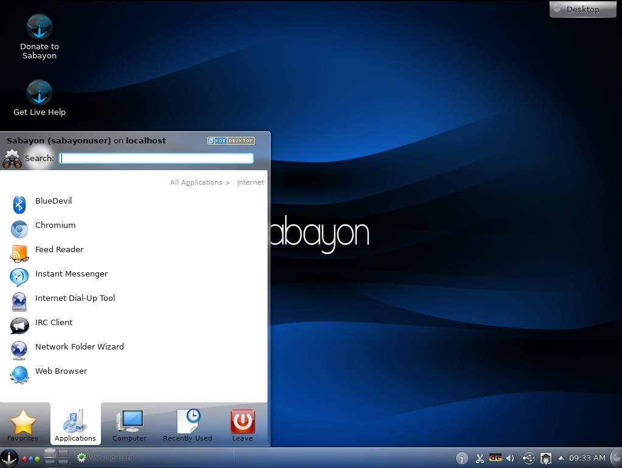The height and width of the screenshot is (468, 622).
Task: Open the Leave tab
Action: [243, 425]
